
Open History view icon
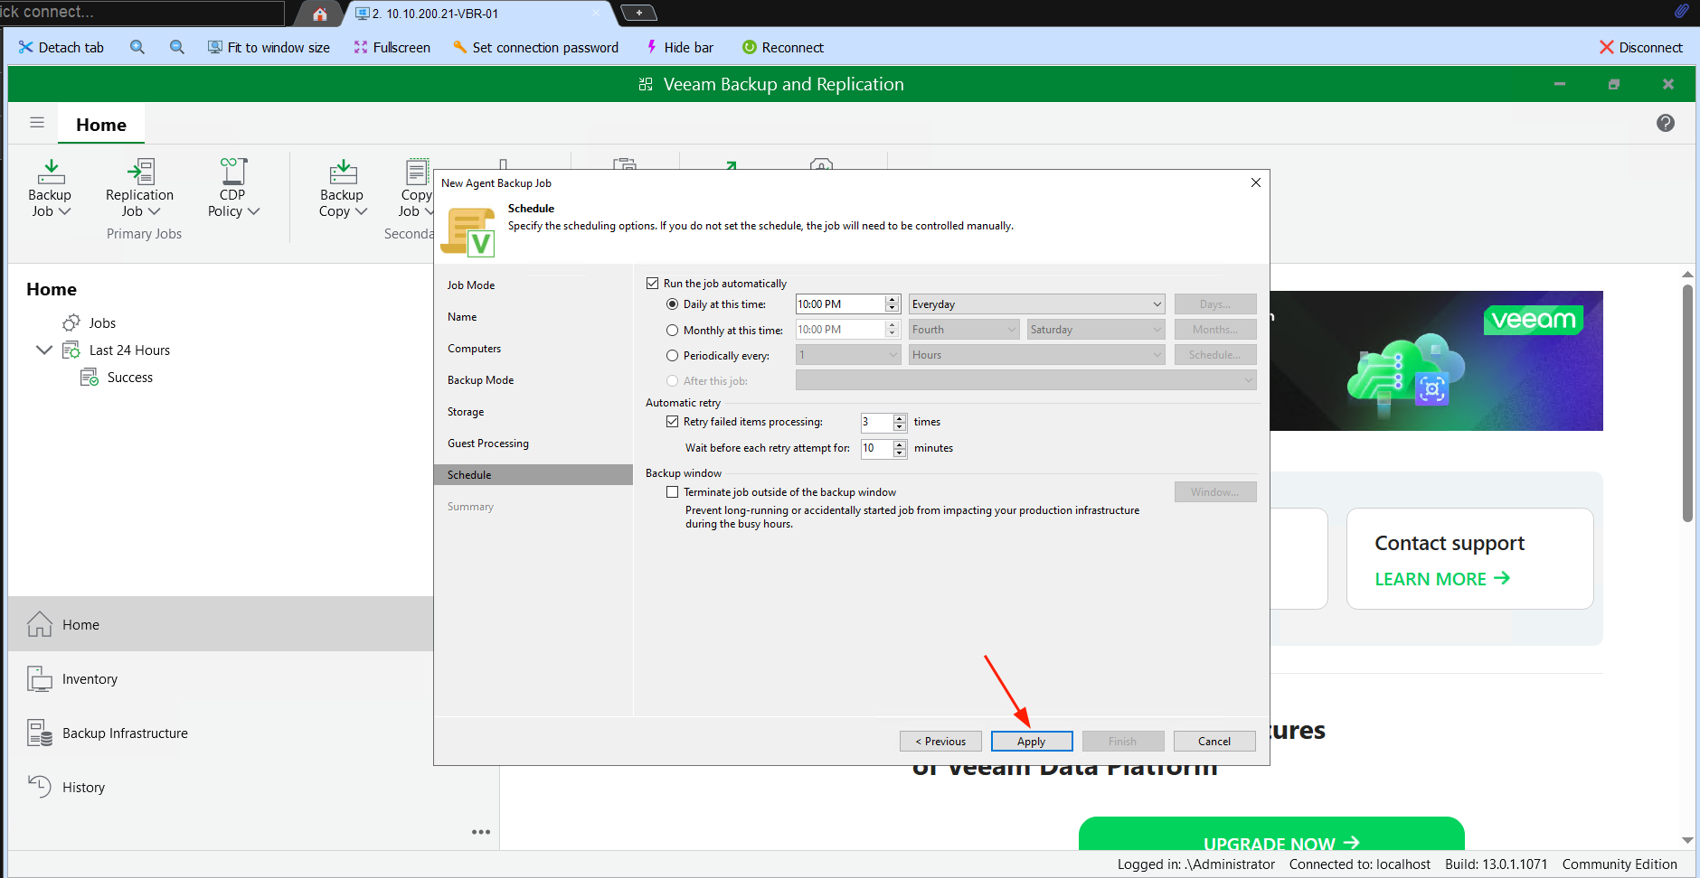tap(40, 787)
